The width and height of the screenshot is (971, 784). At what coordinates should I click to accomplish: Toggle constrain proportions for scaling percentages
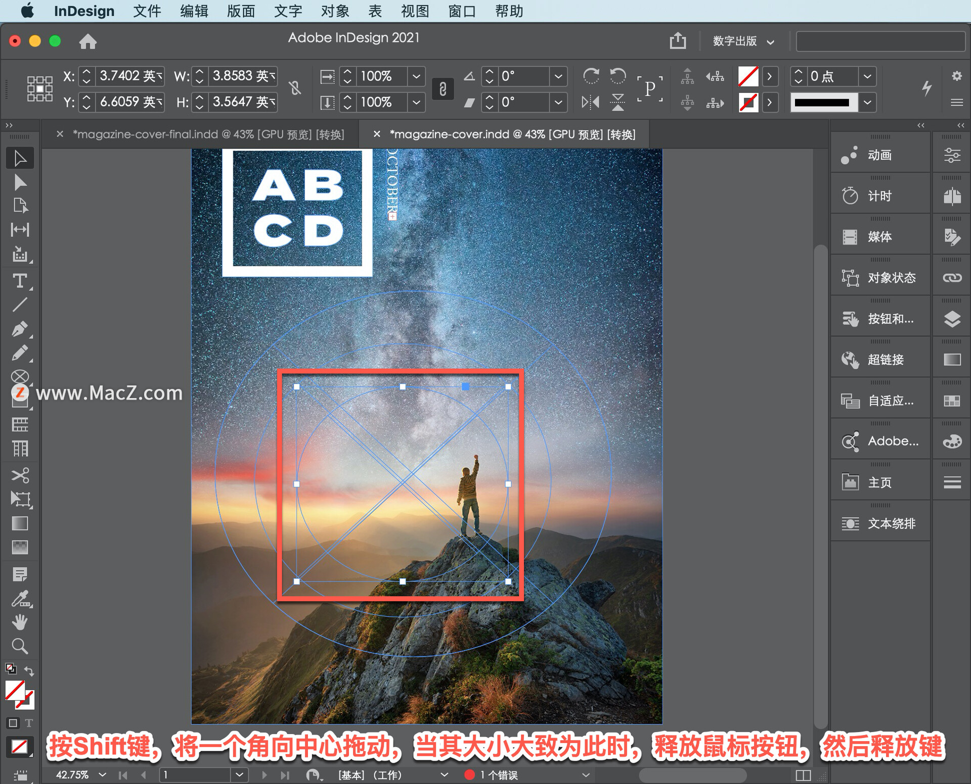443,89
